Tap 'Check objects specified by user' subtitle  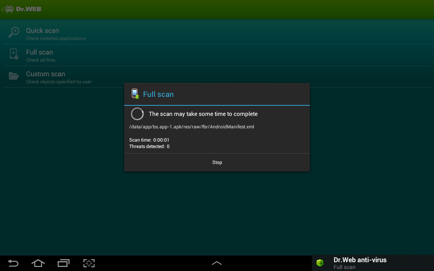tap(59, 82)
